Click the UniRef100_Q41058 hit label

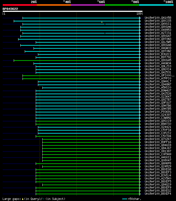(158, 18)
